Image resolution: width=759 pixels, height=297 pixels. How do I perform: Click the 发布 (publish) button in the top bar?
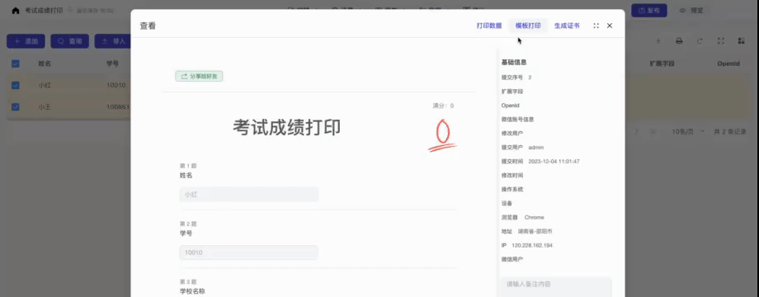coord(649,11)
